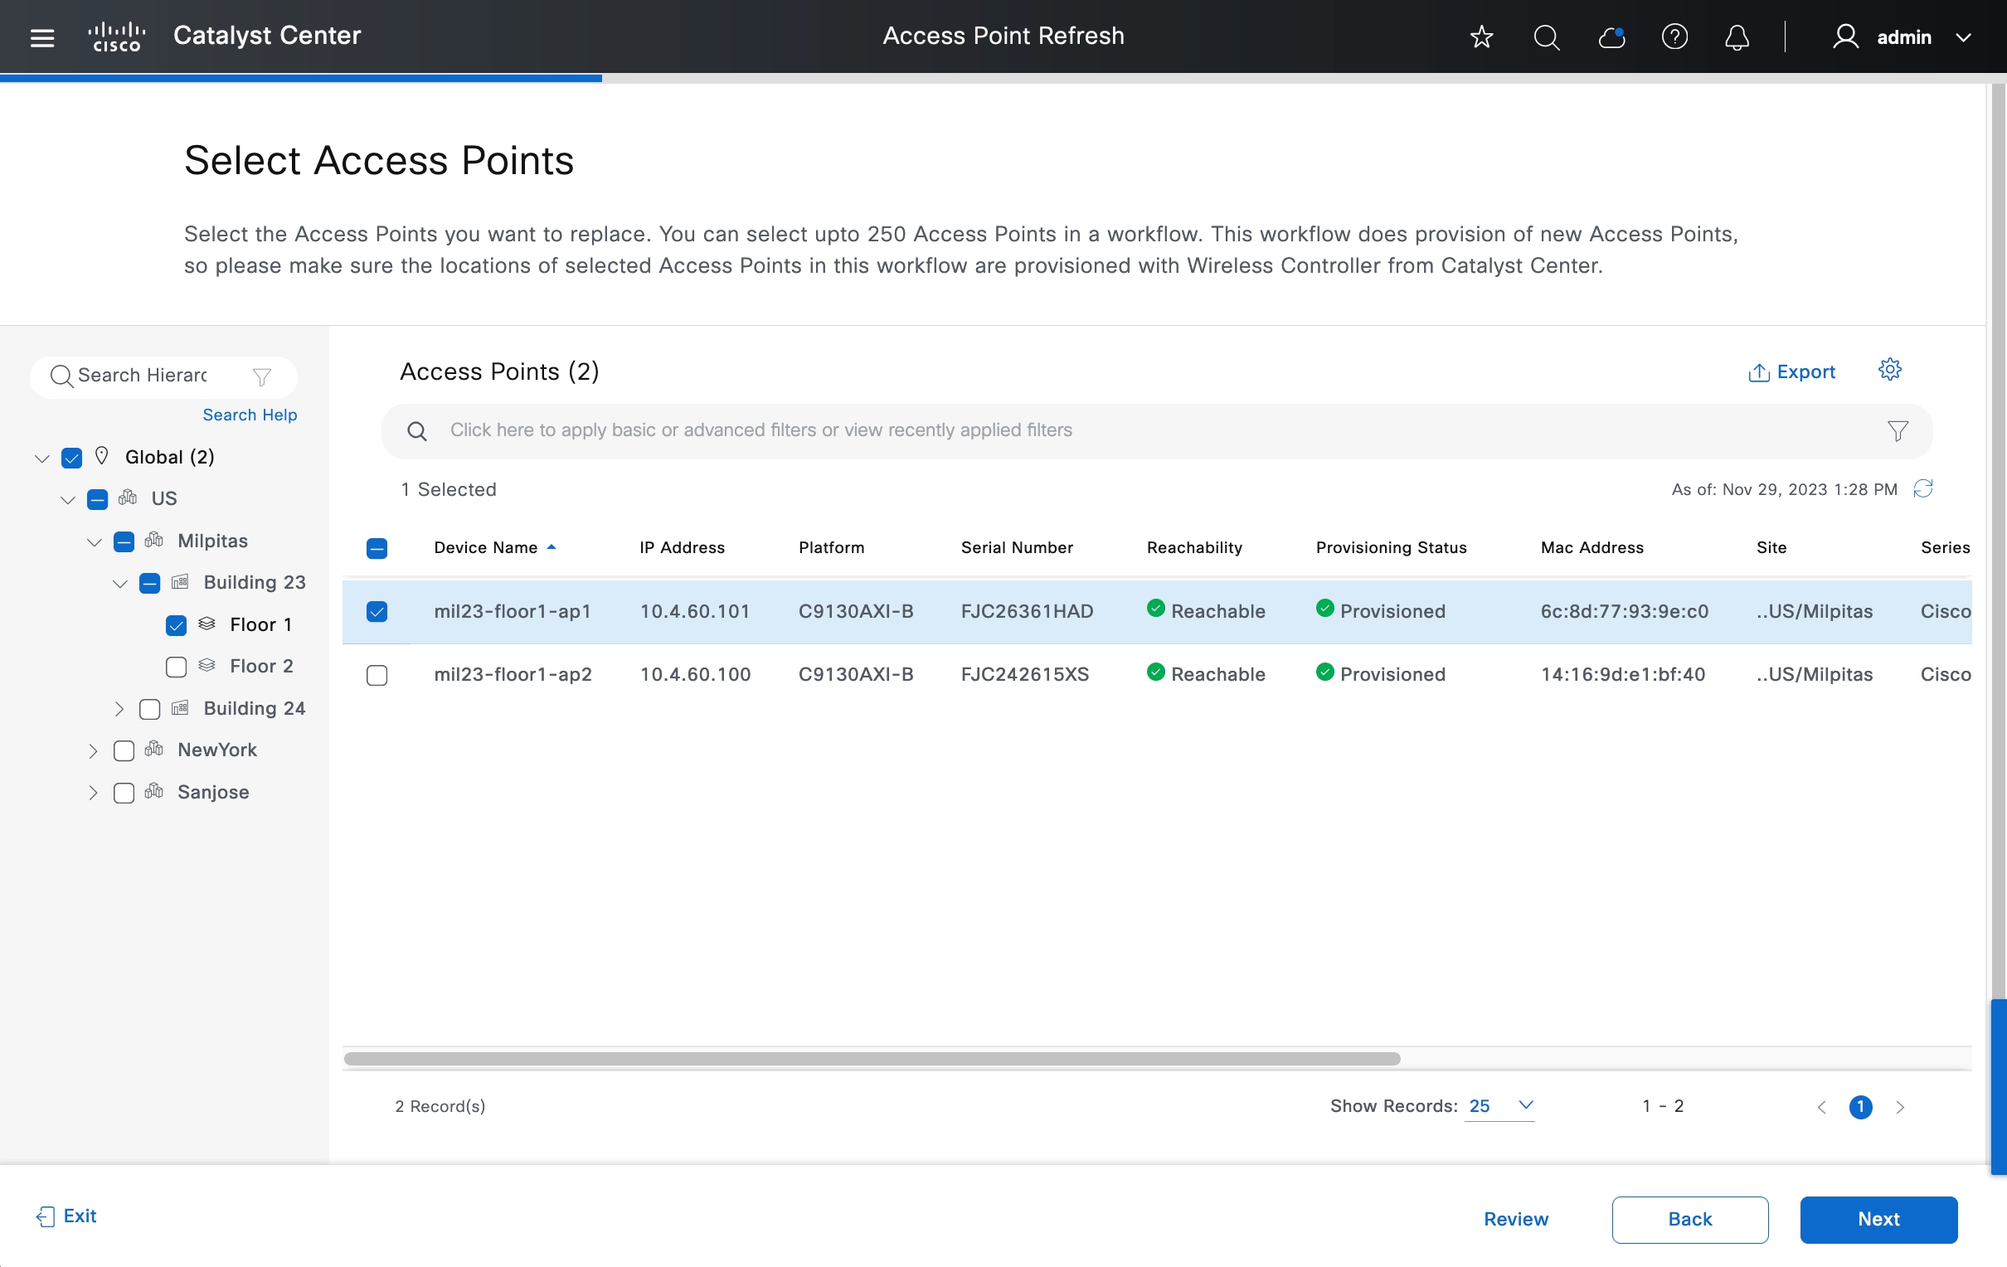The image size is (2007, 1267).
Task: Click the favorites star icon
Action: [1481, 37]
